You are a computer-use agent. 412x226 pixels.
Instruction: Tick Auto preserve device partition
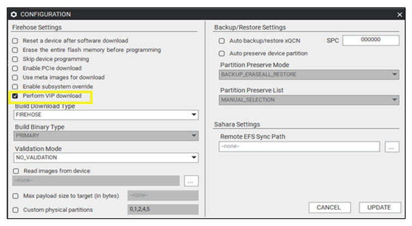(222, 53)
